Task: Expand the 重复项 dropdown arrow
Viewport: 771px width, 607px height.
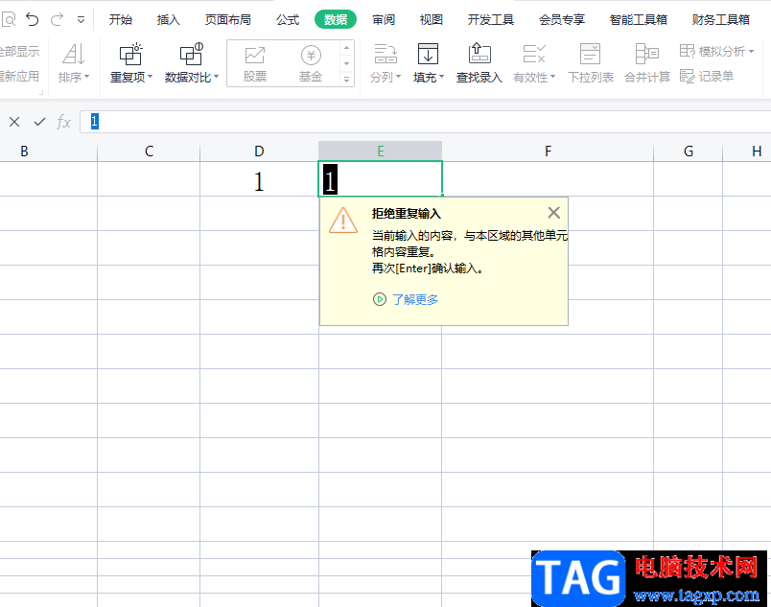Action: [x=150, y=77]
